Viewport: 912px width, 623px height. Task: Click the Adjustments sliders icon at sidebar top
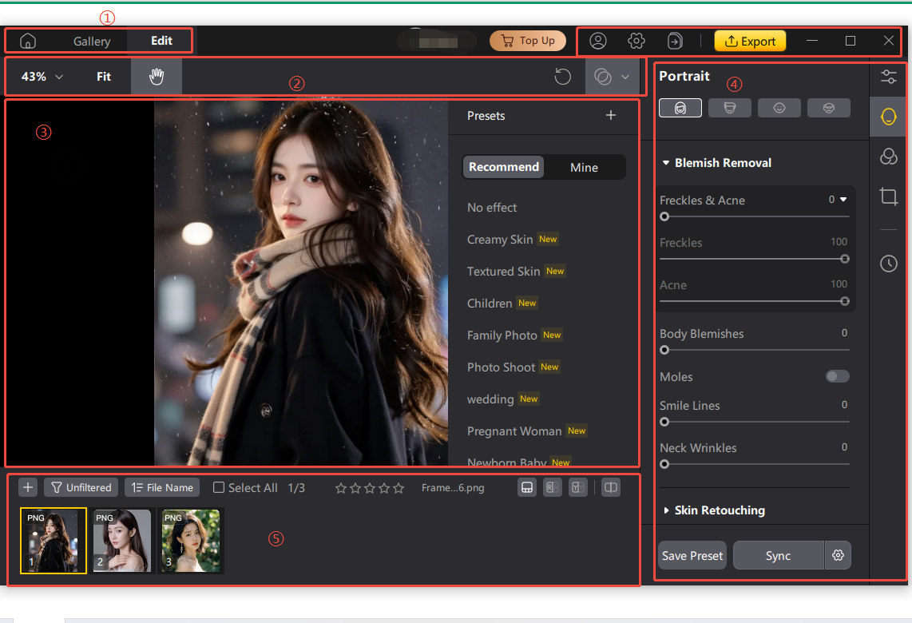click(x=888, y=77)
